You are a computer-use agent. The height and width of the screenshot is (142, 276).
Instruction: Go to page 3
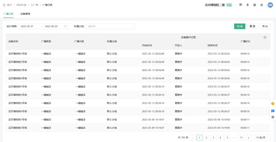[x=213, y=138]
